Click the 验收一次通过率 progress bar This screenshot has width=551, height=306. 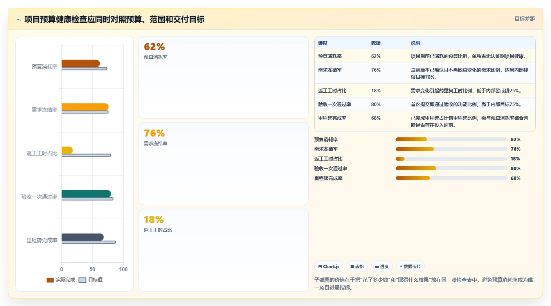tap(451, 169)
